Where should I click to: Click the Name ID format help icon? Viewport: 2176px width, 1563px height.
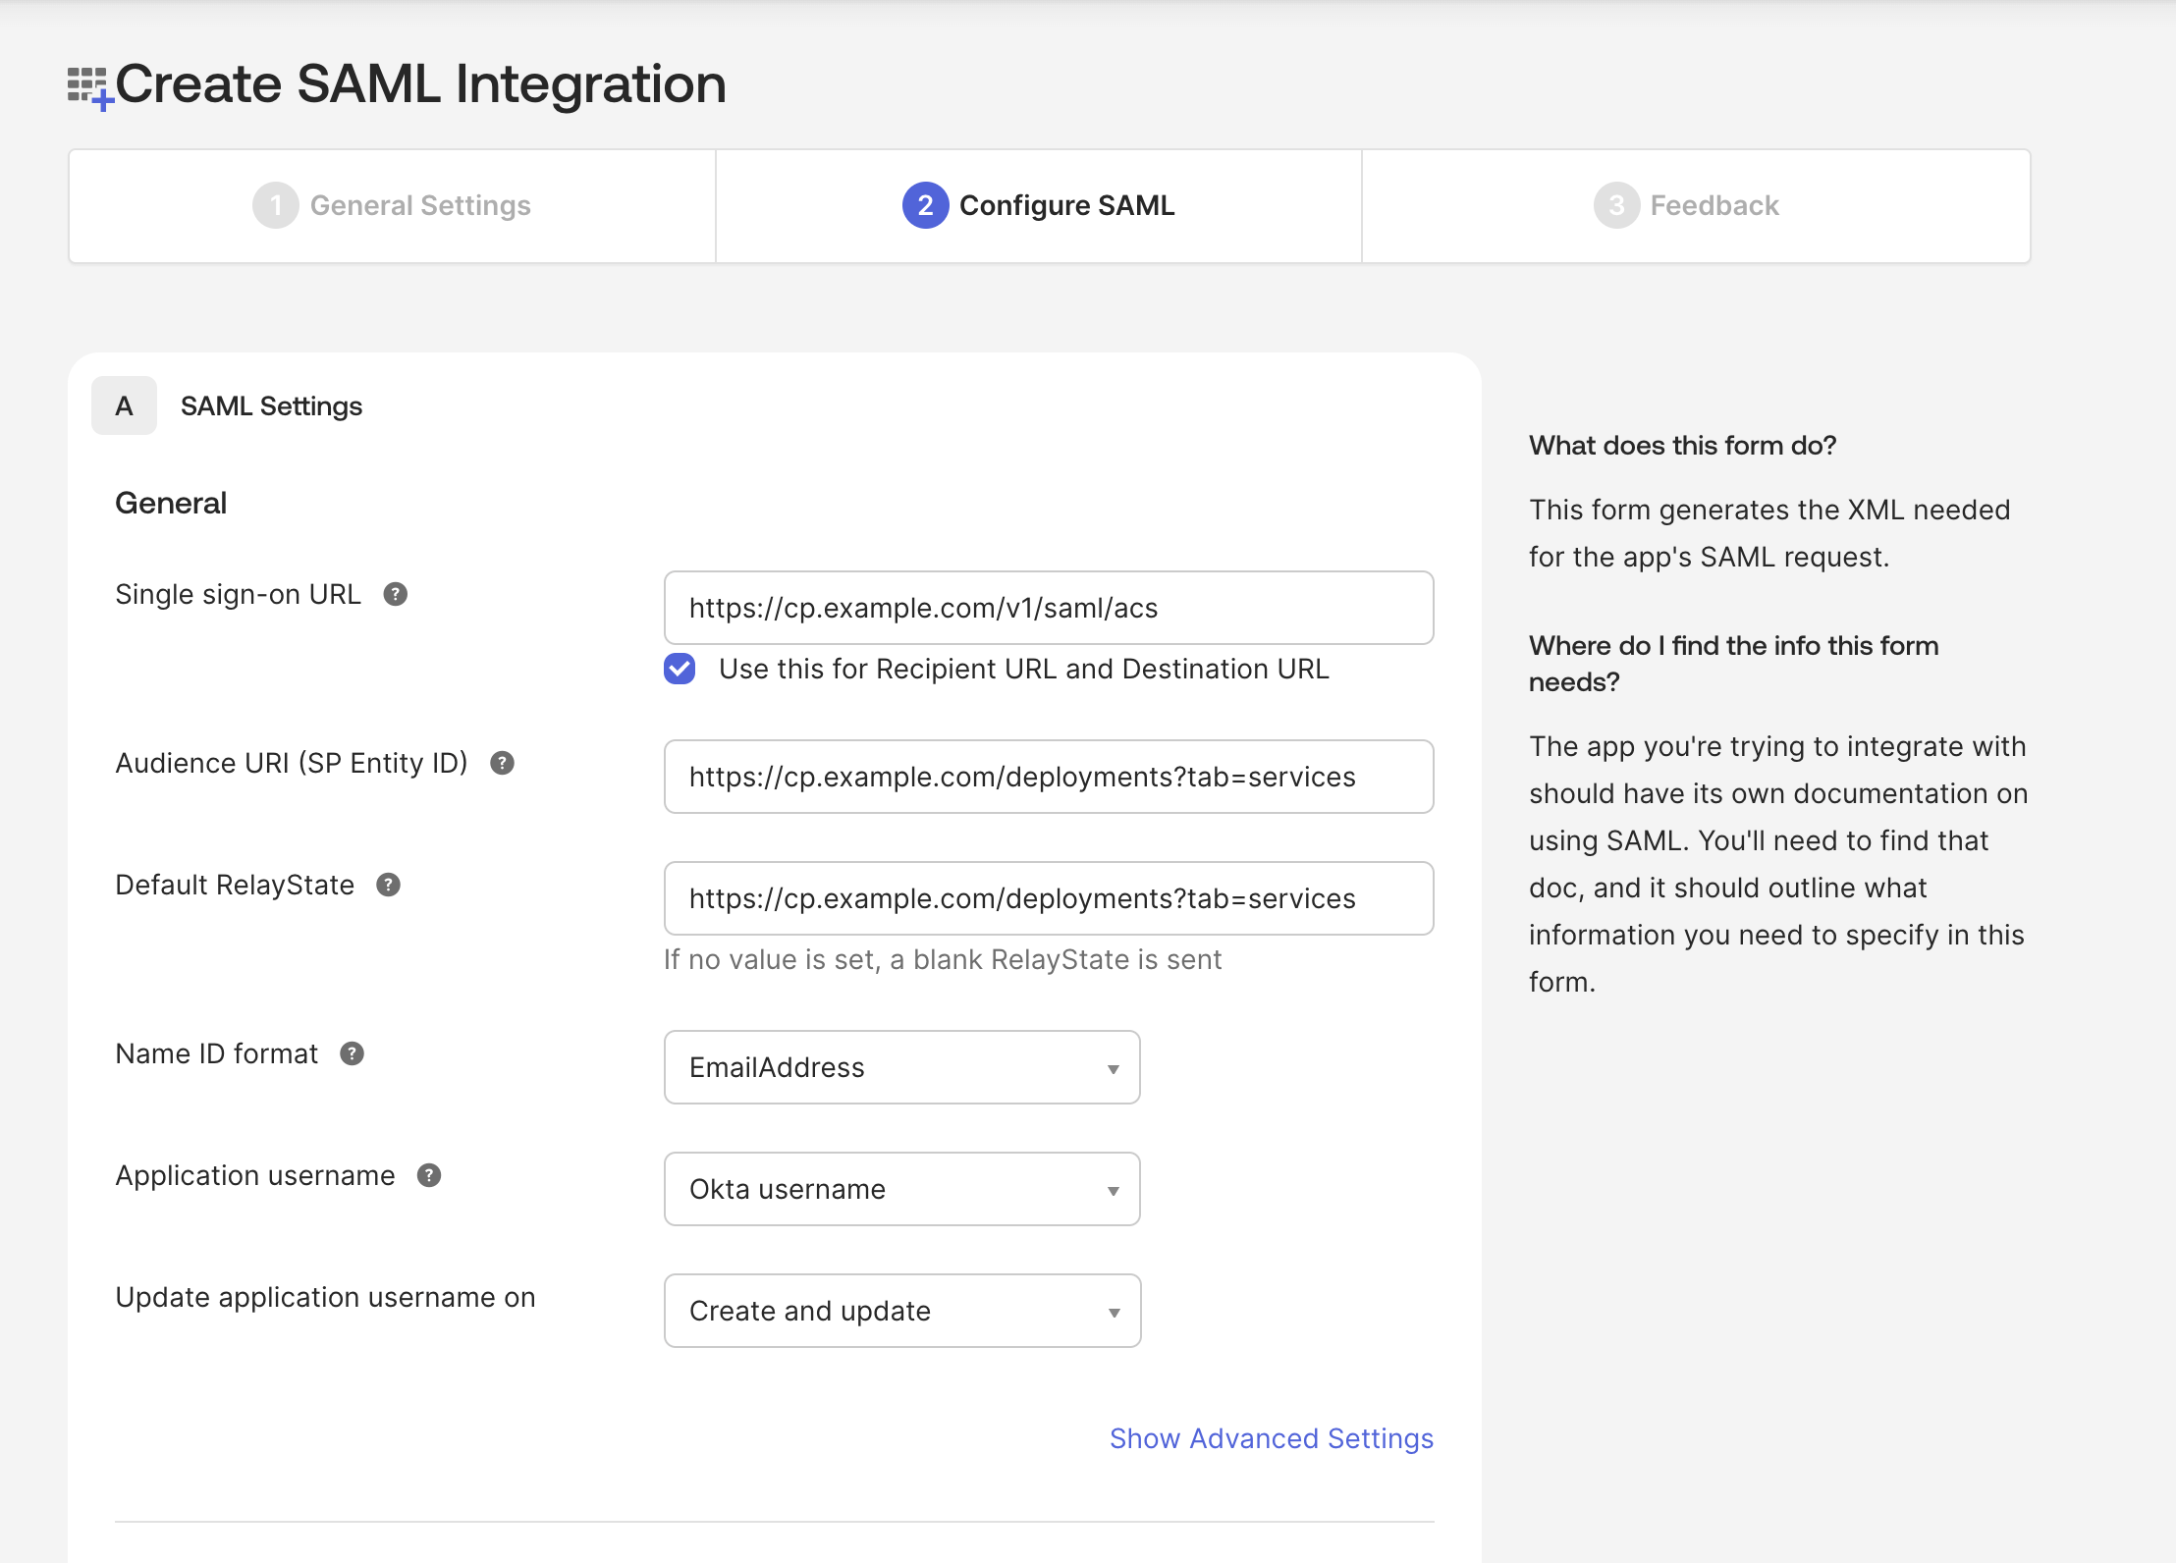tap(352, 1053)
